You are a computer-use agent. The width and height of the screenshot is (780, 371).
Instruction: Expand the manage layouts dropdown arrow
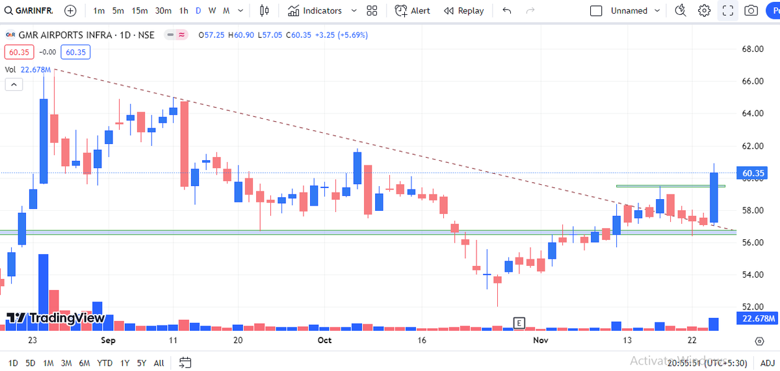tap(657, 10)
